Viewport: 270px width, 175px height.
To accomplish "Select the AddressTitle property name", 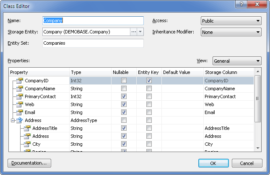I will (45, 128).
